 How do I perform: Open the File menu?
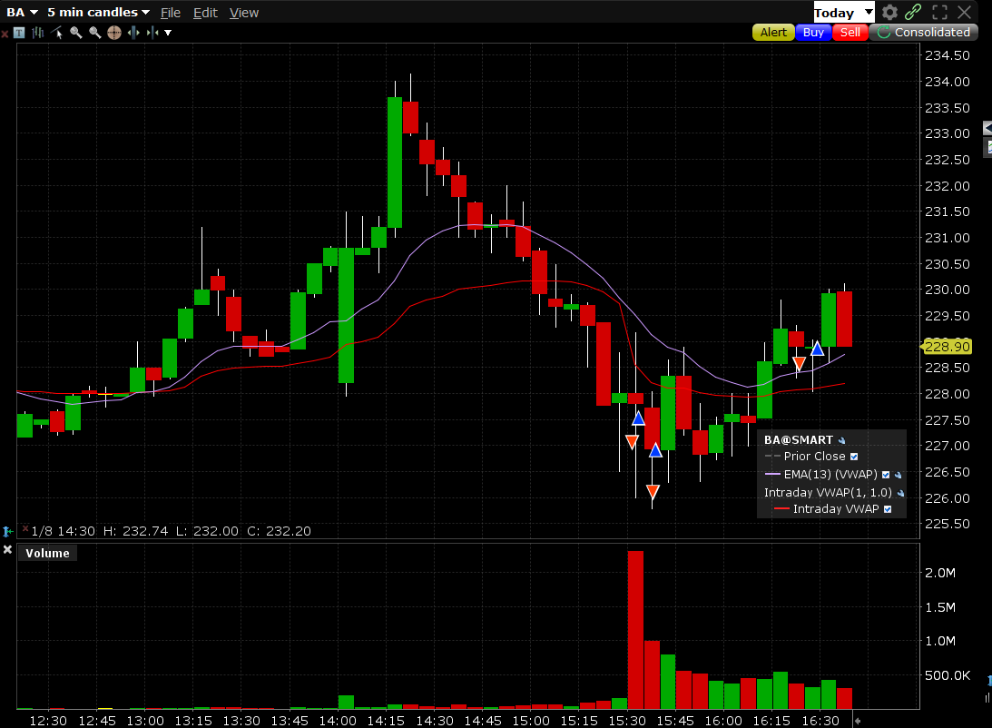tap(171, 13)
